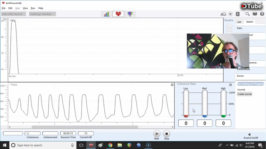Open the View menu
This screenshot has height=149, width=266.
(x=25, y=8)
